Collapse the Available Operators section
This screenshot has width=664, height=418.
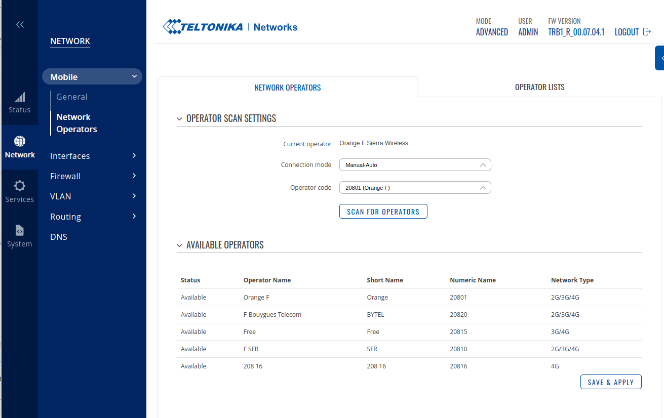pos(179,245)
